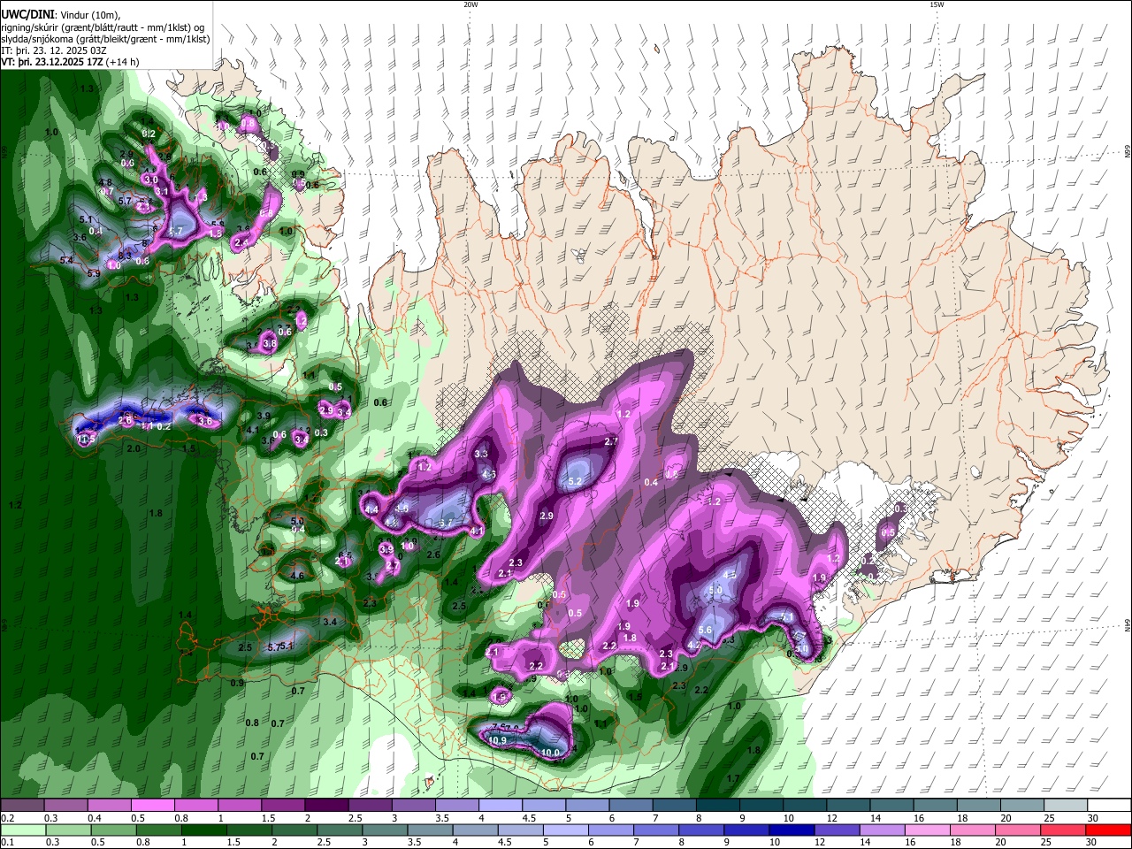Click the '3.1' snowfall value in the Westfjords
The image size is (1132, 849).
(x=162, y=191)
